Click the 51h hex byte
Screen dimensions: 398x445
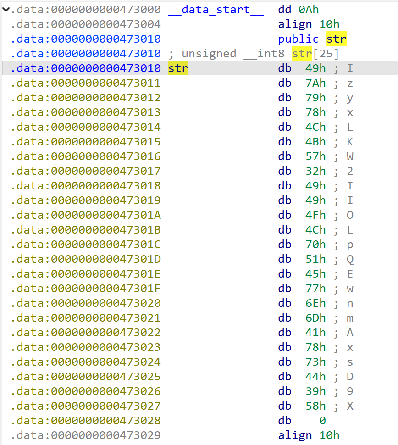click(315, 259)
